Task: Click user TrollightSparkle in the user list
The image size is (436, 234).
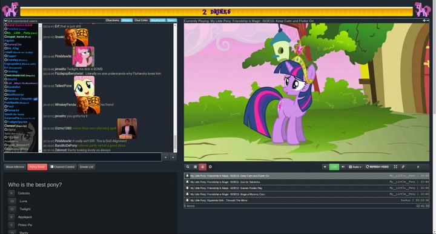Action: 17,122
